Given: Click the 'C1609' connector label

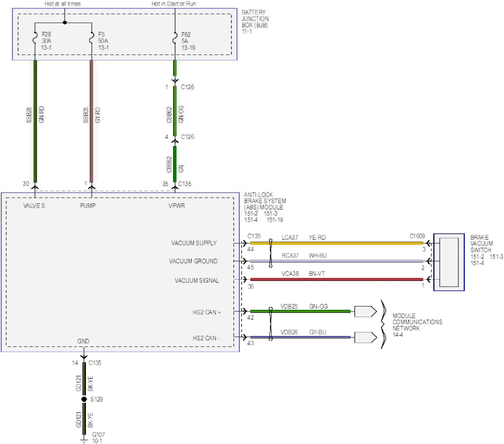Looking at the screenshot, I should pyautogui.click(x=417, y=236).
